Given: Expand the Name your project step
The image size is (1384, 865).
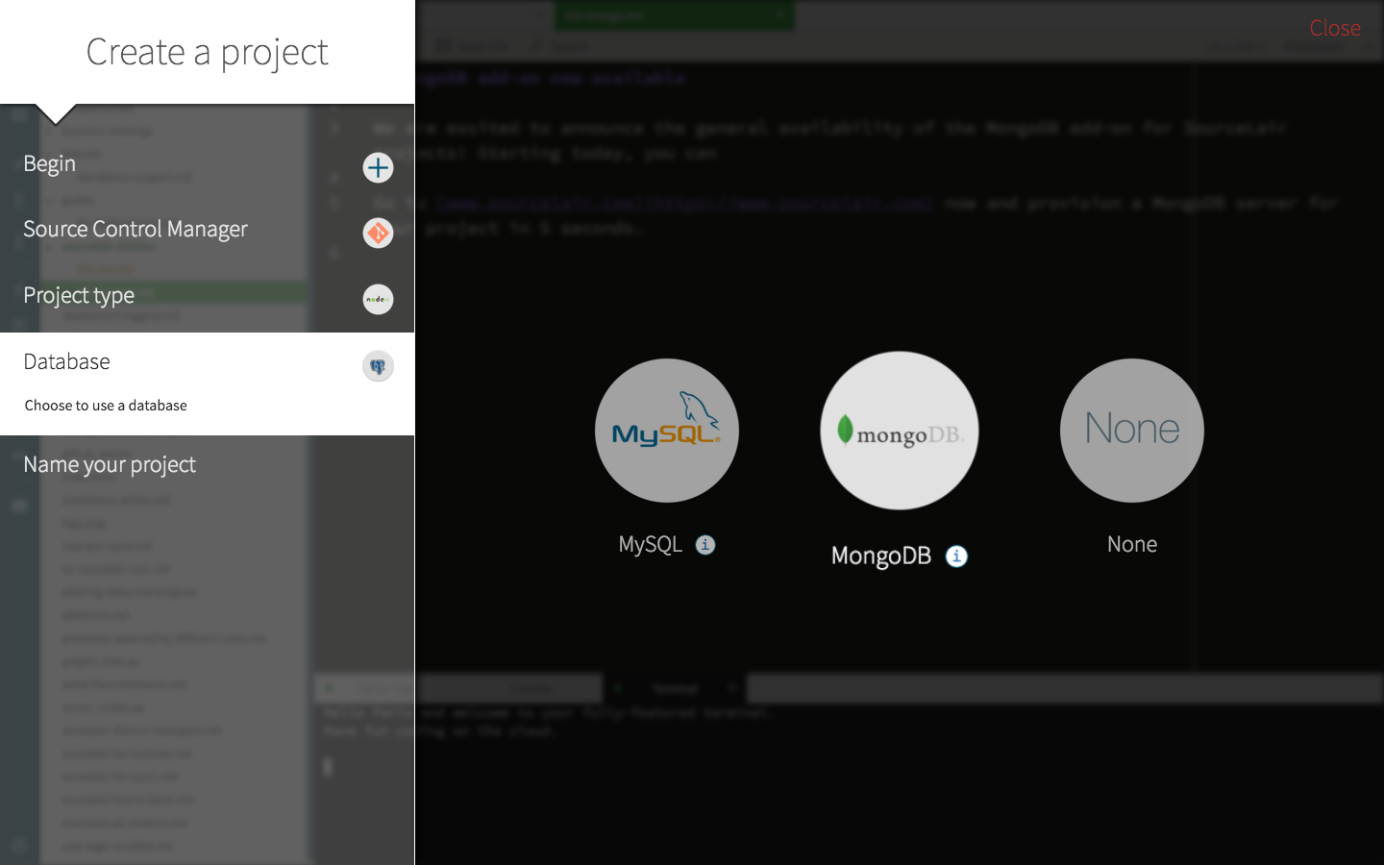Looking at the screenshot, I should pos(109,464).
